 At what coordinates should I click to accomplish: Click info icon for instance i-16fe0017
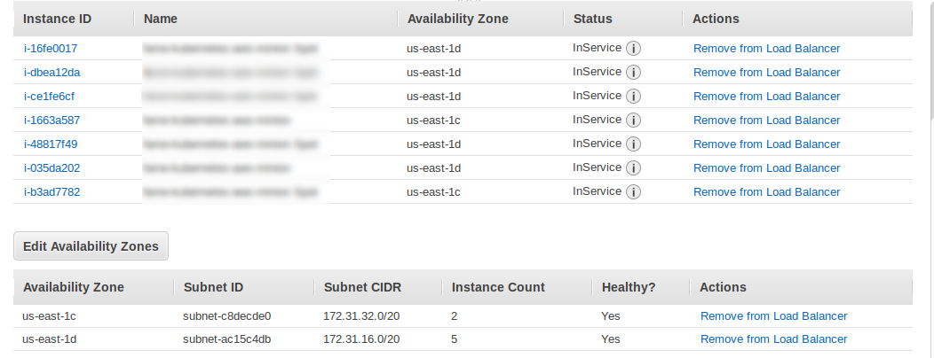click(633, 48)
